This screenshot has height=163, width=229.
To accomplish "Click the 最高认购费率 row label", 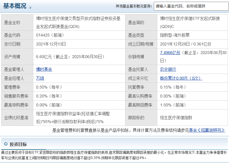I will coord(140,96).
